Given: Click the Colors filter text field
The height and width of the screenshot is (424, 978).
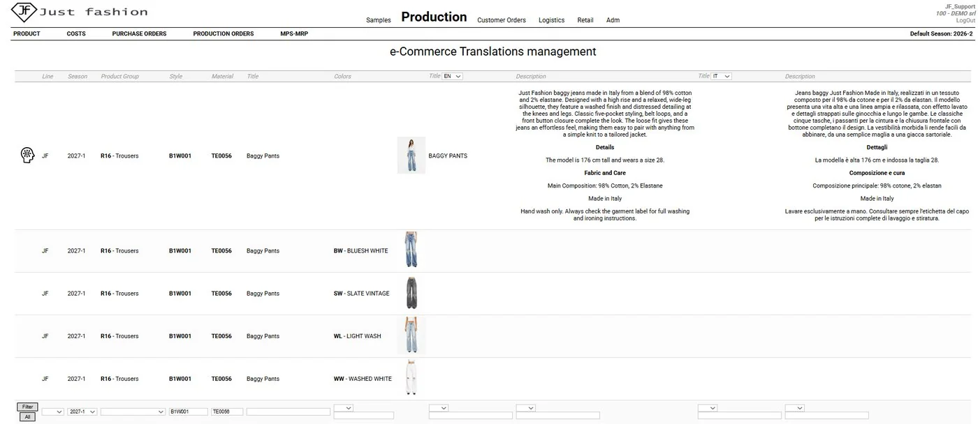Looking at the screenshot, I should point(364,416).
